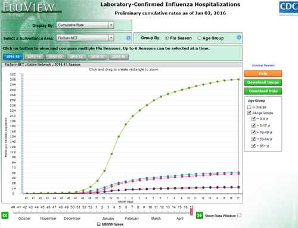Click the March label under the timeline
This screenshot has width=298, height=228.
[x=156, y=218]
